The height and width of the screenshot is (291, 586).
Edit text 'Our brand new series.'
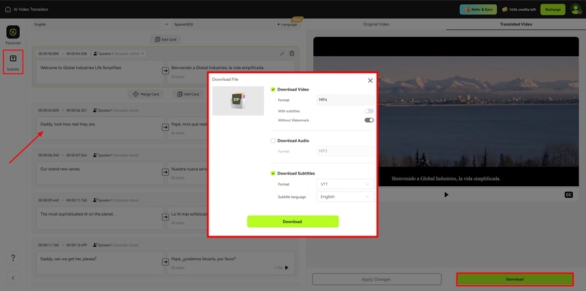100,173
